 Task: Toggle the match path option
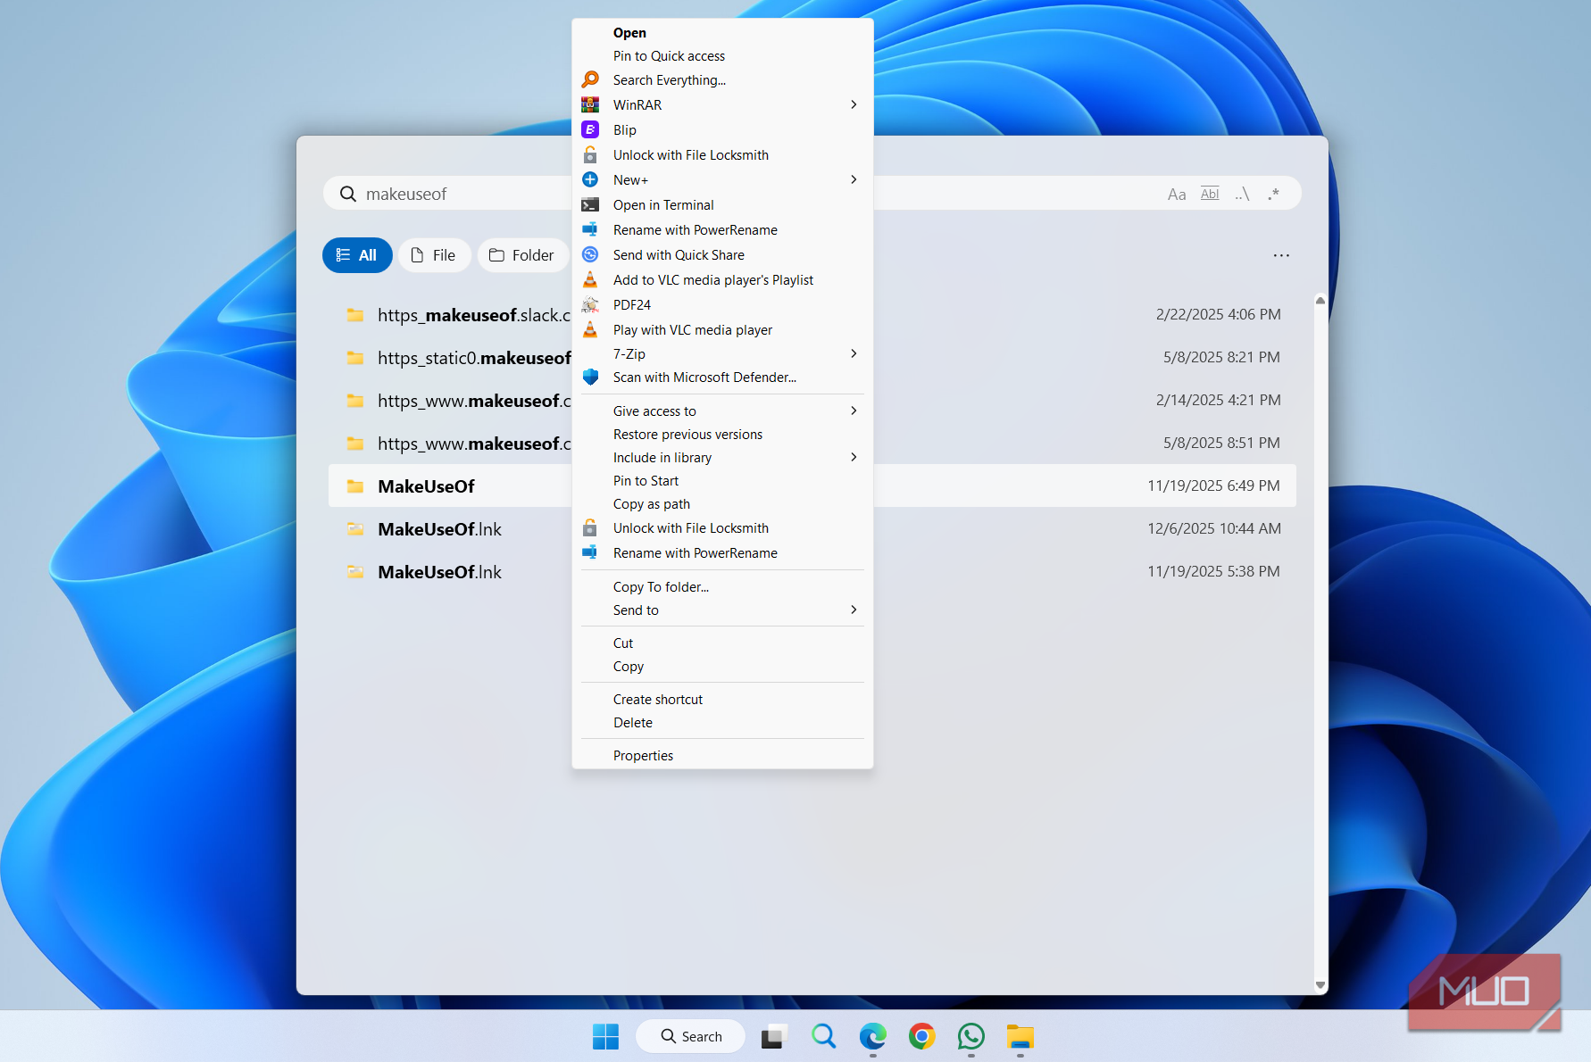click(x=1242, y=194)
